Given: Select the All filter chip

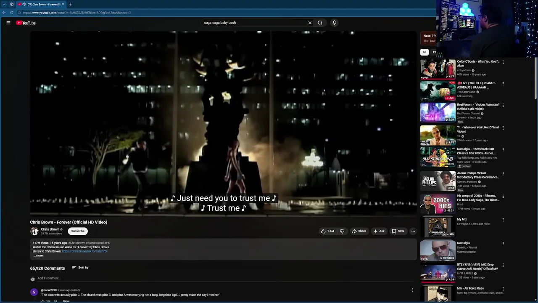Looking at the screenshot, I should click(425, 52).
